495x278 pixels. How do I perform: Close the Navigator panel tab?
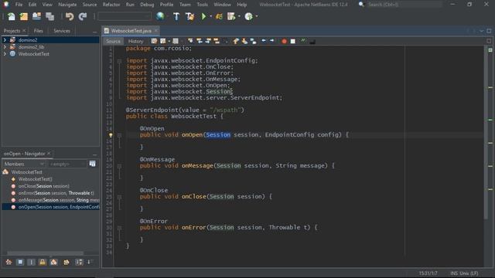[49, 153]
